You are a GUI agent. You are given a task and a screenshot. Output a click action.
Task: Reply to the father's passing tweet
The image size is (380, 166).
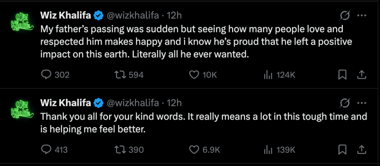46,75
